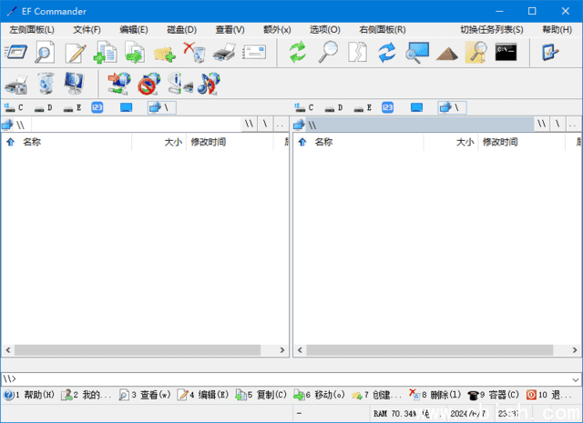
Task: Click the function key button 3 查看(w)
Action: (144, 395)
